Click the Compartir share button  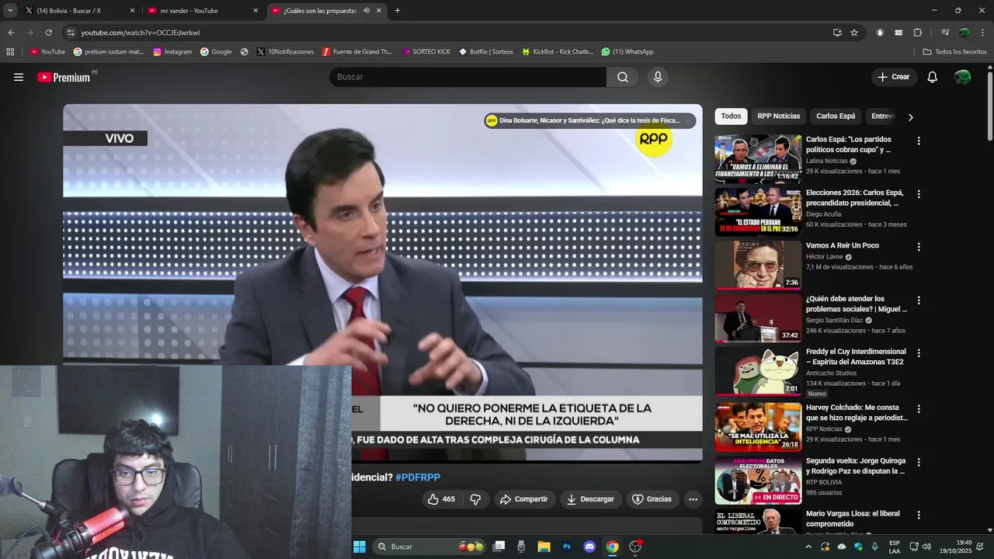[x=524, y=499]
